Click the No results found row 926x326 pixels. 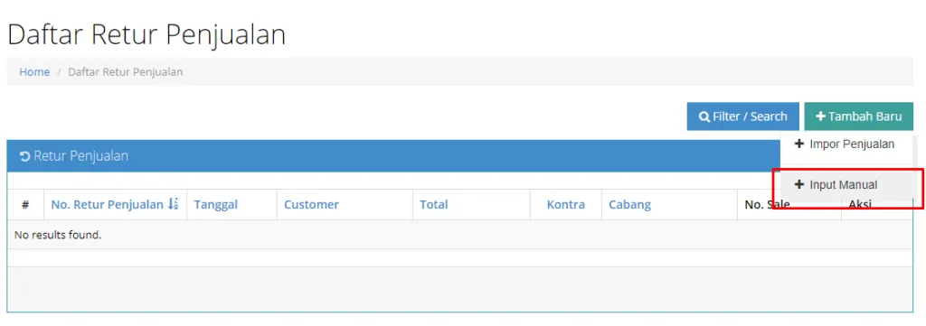pyautogui.click(x=460, y=235)
